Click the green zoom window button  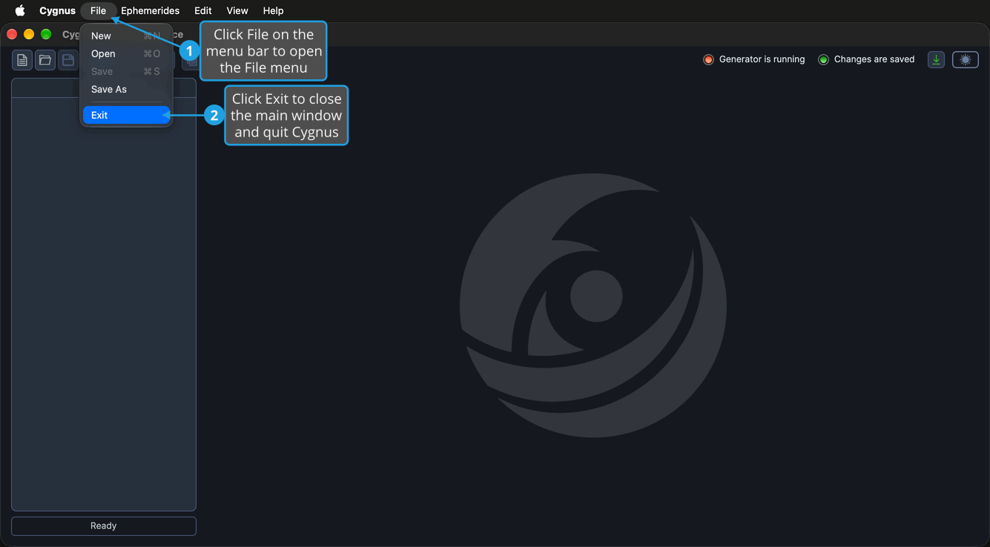coord(46,34)
